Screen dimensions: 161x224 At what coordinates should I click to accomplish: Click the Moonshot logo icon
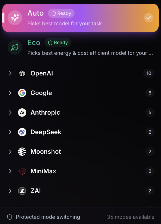click(x=22, y=152)
